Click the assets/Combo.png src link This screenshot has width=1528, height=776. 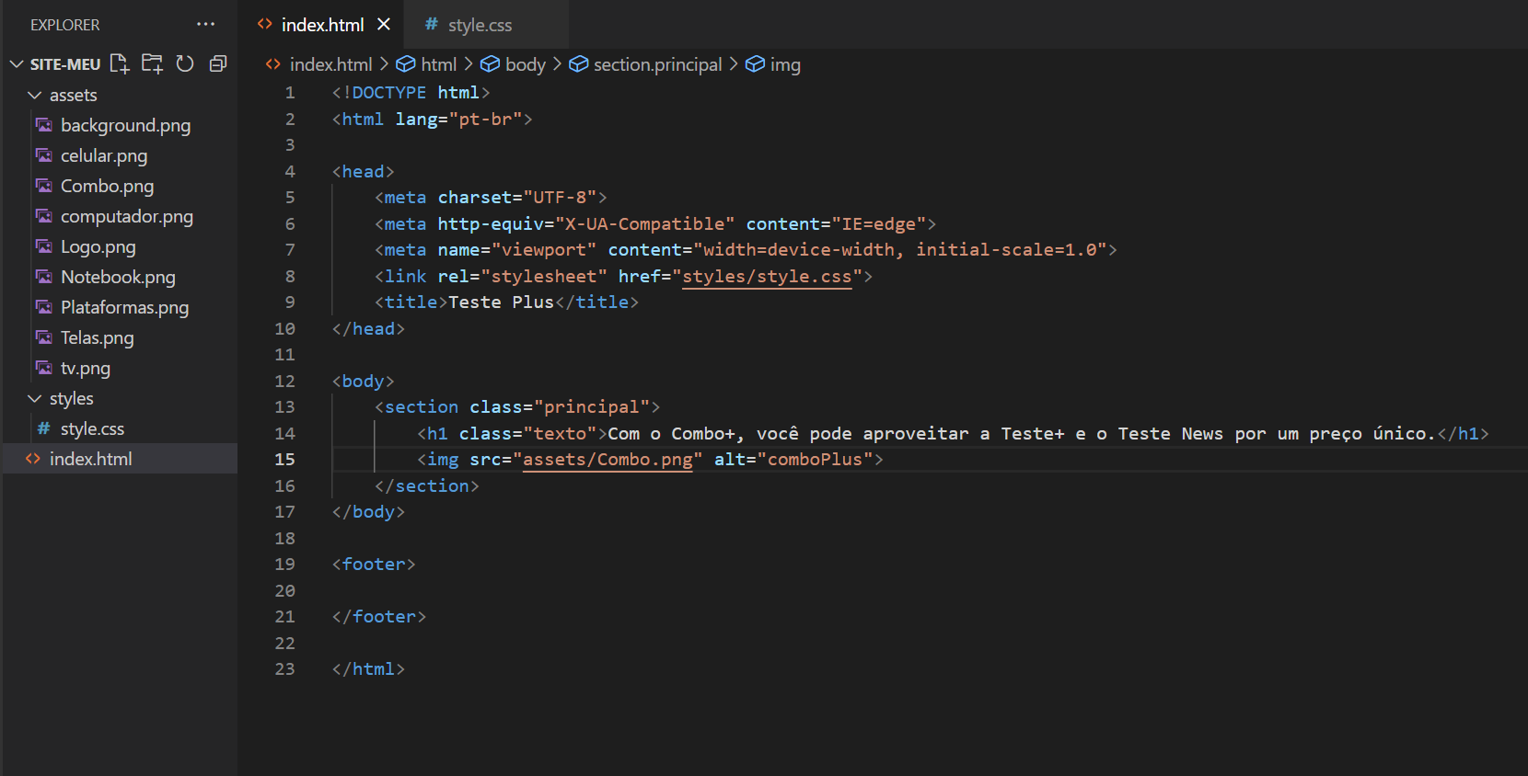[x=608, y=459]
